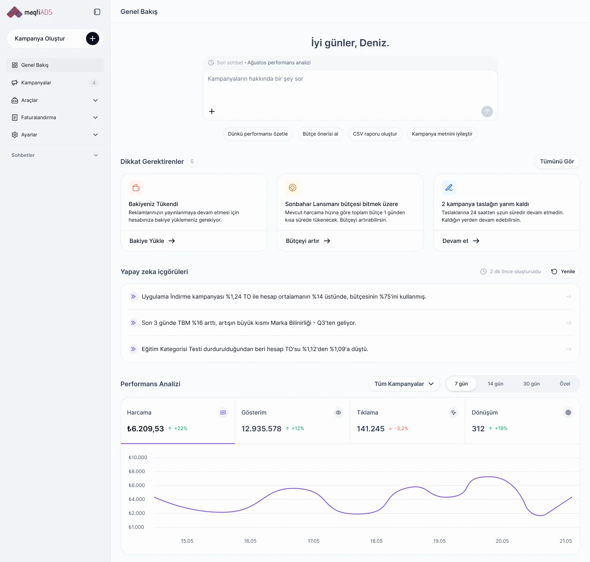Click the target icon on Sonbahar Lansmanı card

[293, 188]
